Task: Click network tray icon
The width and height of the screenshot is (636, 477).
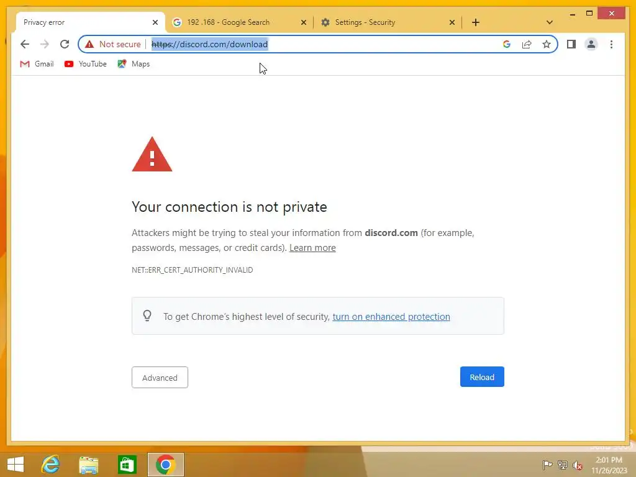Action: [563, 465]
